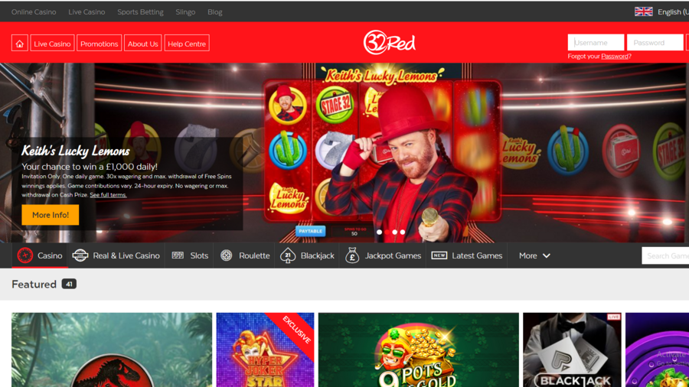Click the More Info! button
The height and width of the screenshot is (387, 689).
tap(50, 215)
